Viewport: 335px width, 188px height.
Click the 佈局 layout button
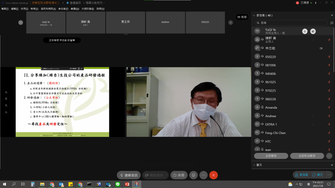coord(242,17)
